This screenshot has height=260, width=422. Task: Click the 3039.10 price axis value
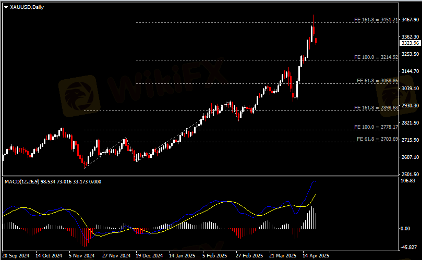click(x=410, y=89)
